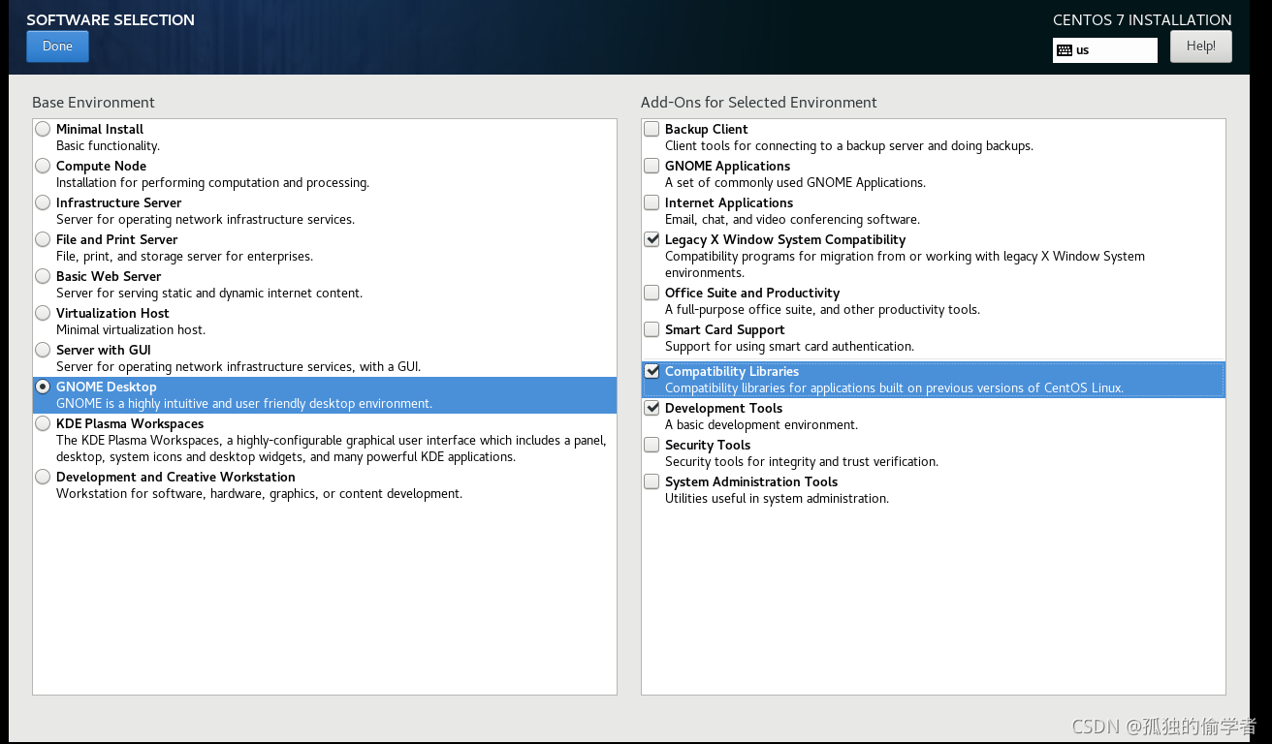Uncheck Compatibility Libraries checkbox

tap(652, 371)
